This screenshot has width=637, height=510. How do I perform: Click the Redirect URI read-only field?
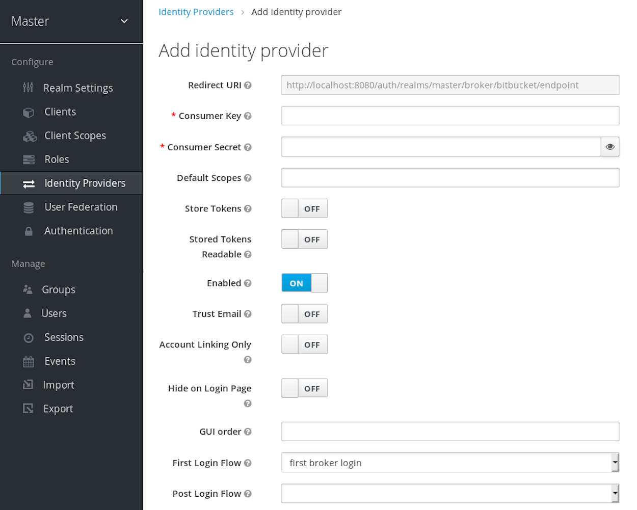(x=450, y=85)
